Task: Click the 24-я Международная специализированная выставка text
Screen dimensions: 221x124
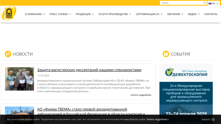Action: [x=186, y=93]
